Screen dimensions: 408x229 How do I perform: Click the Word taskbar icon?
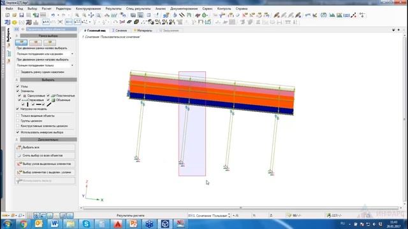54,223
